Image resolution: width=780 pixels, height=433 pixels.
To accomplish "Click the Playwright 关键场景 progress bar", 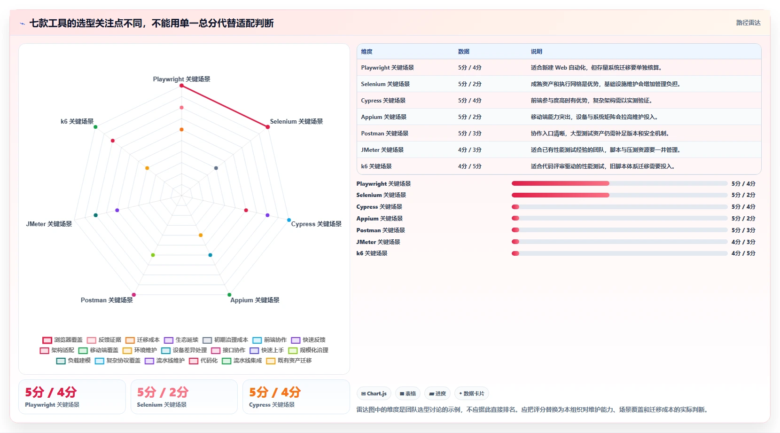I will pos(619,183).
